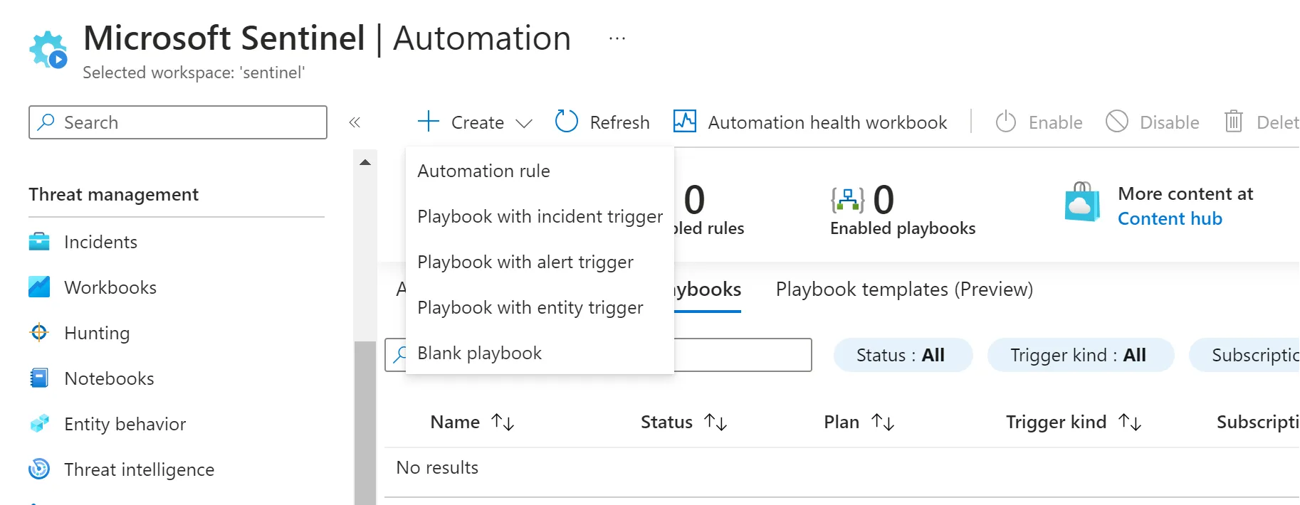Open the Automation health workbook
1300x505 pixels.
810,122
